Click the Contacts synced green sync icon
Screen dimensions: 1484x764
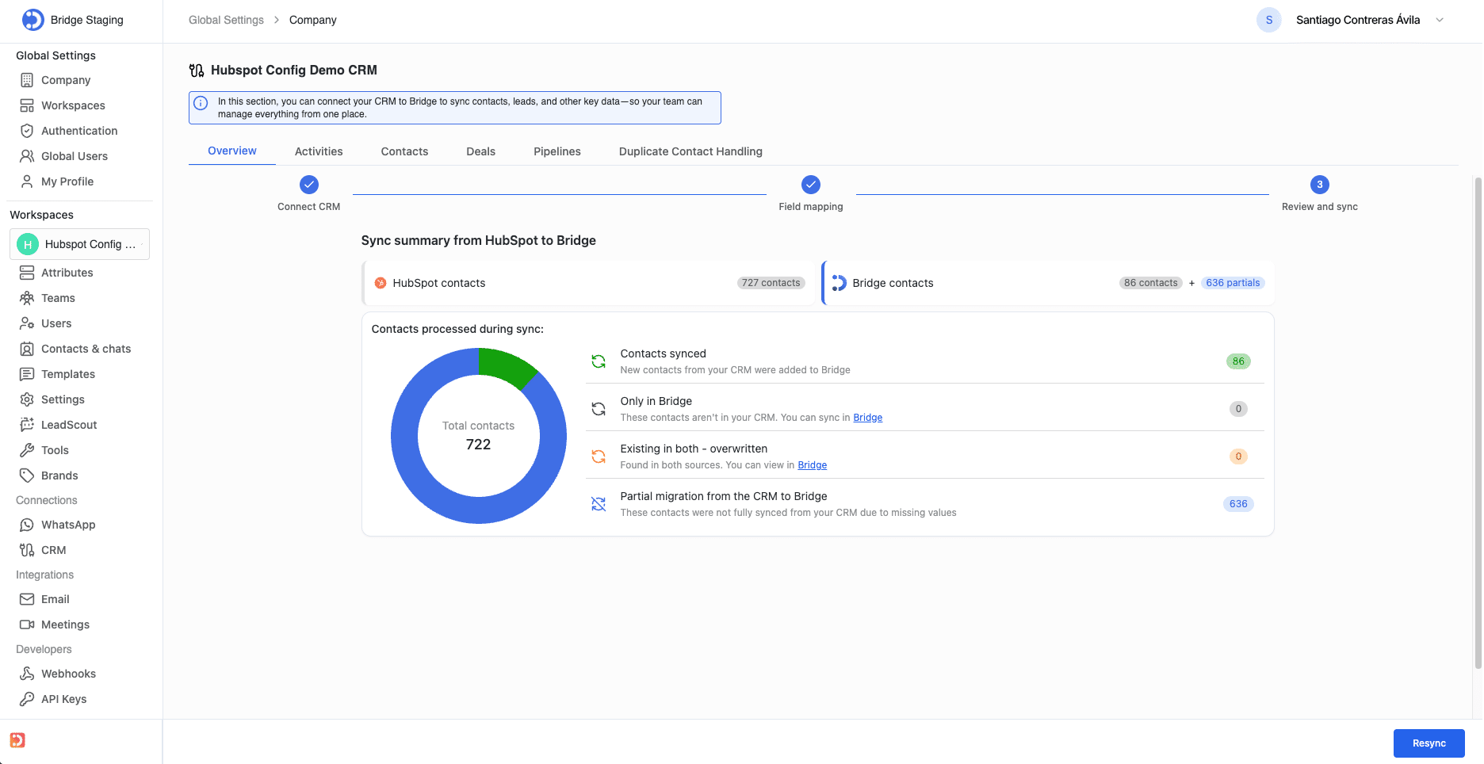pyautogui.click(x=599, y=361)
